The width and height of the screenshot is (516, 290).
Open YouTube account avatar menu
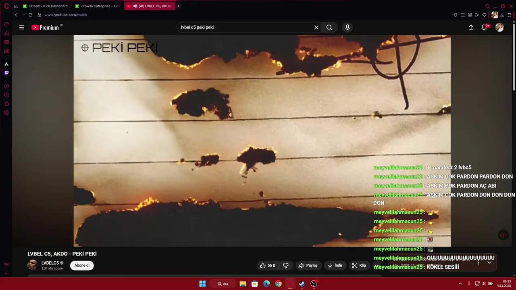tap(499, 27)
